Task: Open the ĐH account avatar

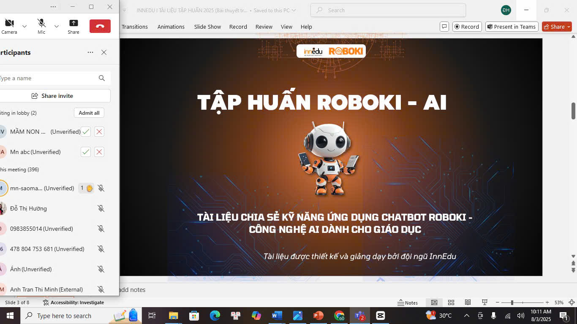Action: 506,10
